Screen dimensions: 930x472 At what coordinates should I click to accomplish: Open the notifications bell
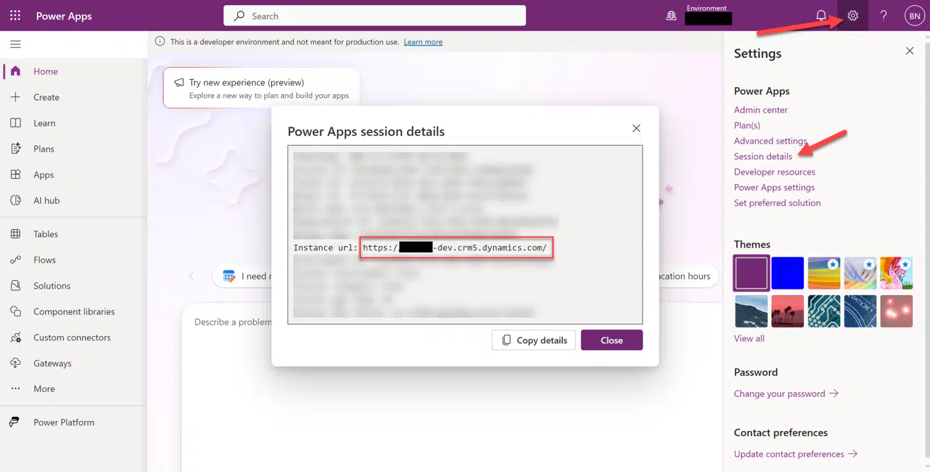point(821,15)
